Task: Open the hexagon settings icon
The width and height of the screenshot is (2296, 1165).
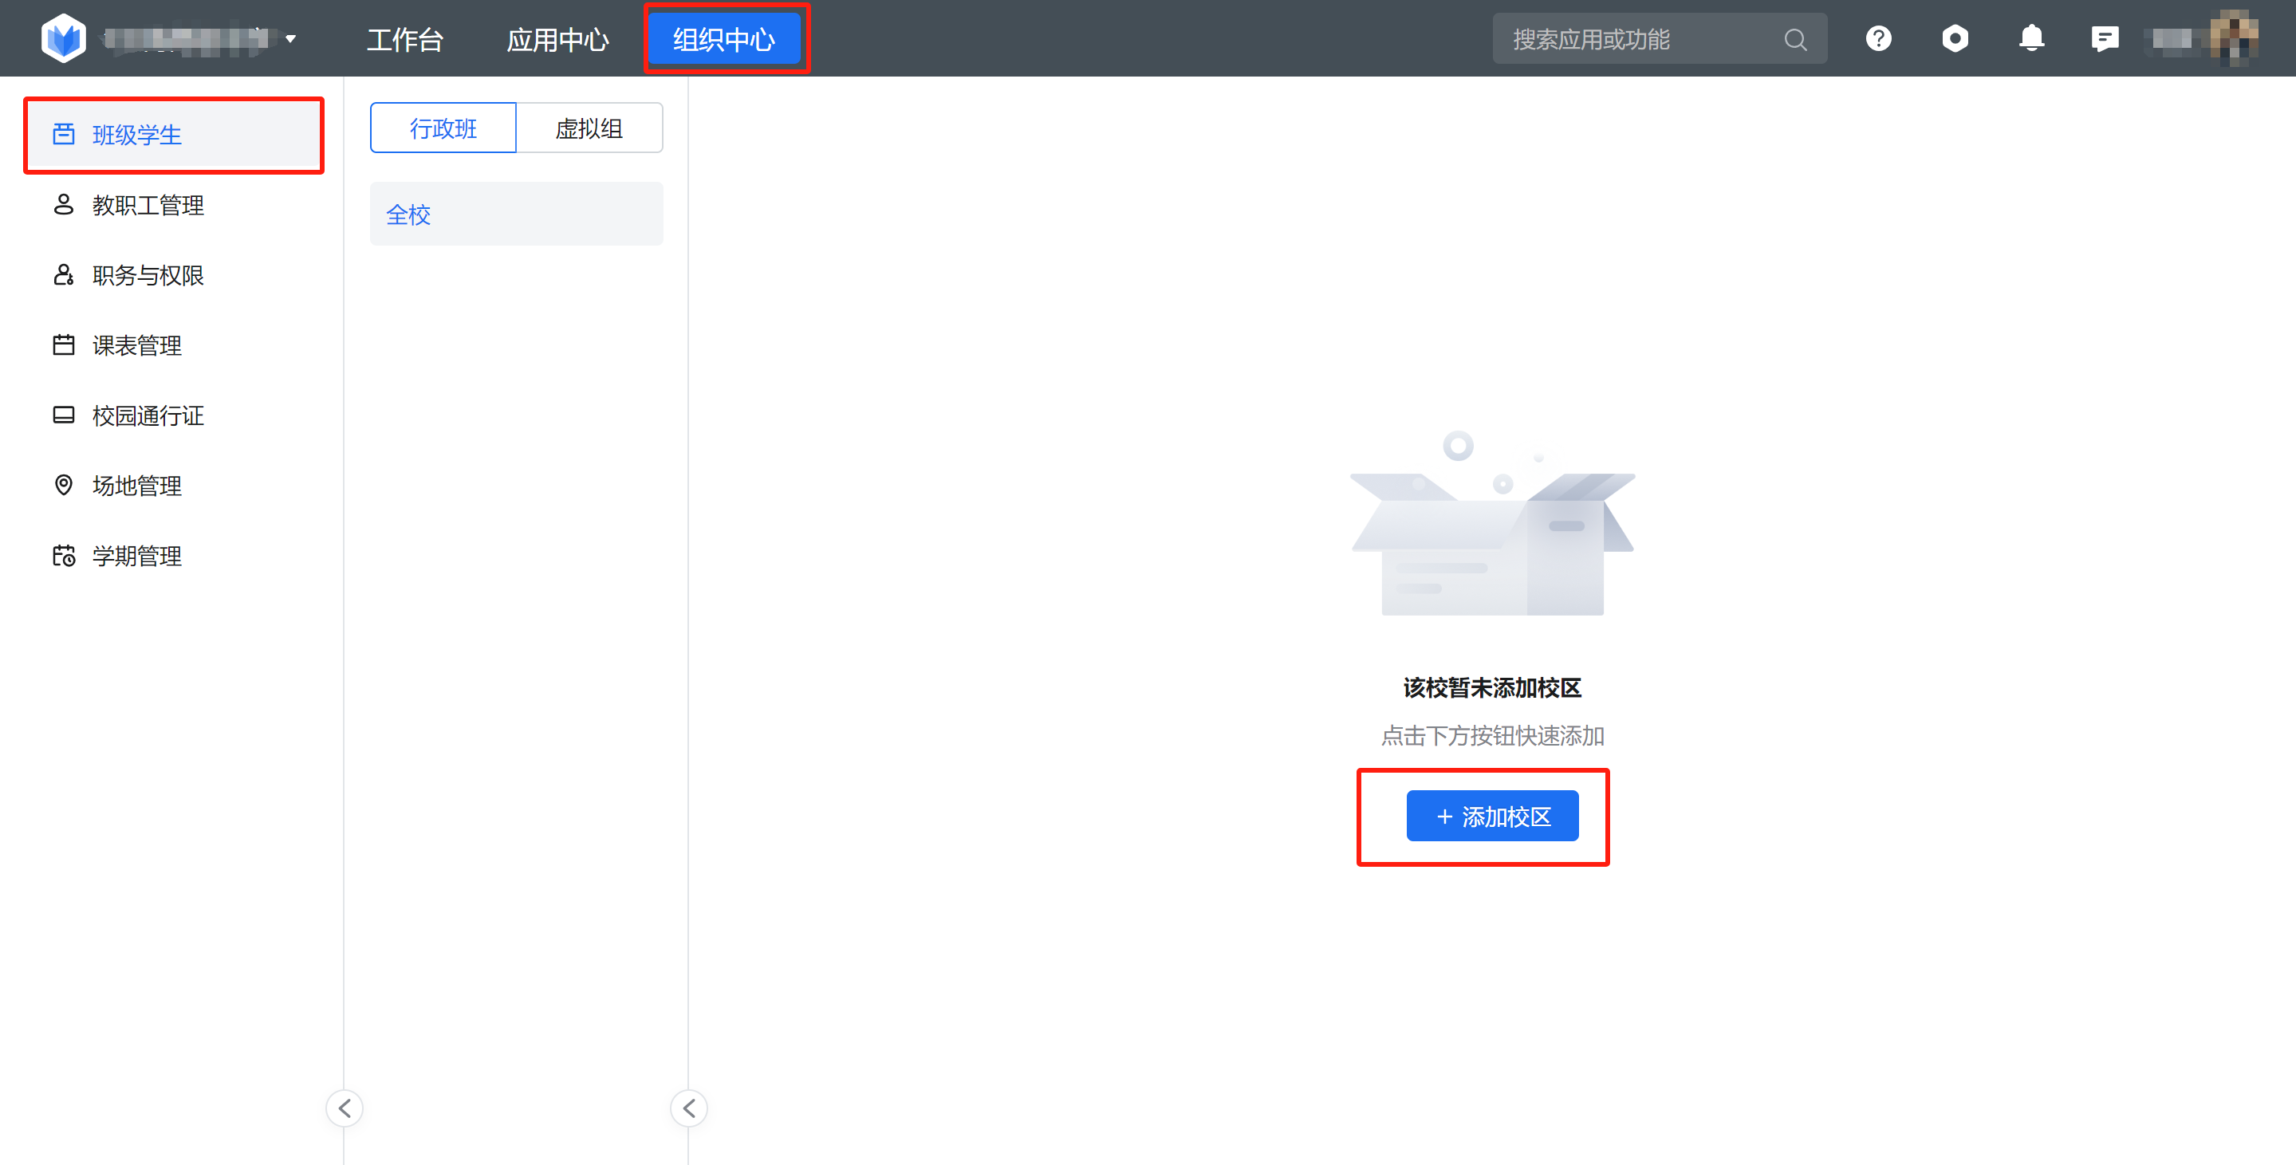Action: [1955, 38]
